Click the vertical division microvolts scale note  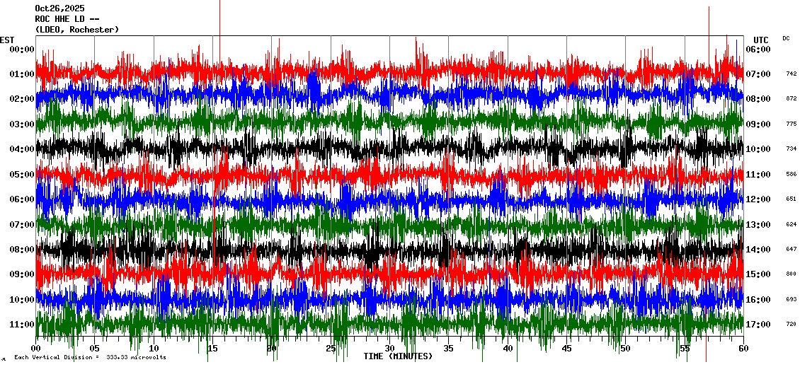(90, 357)
